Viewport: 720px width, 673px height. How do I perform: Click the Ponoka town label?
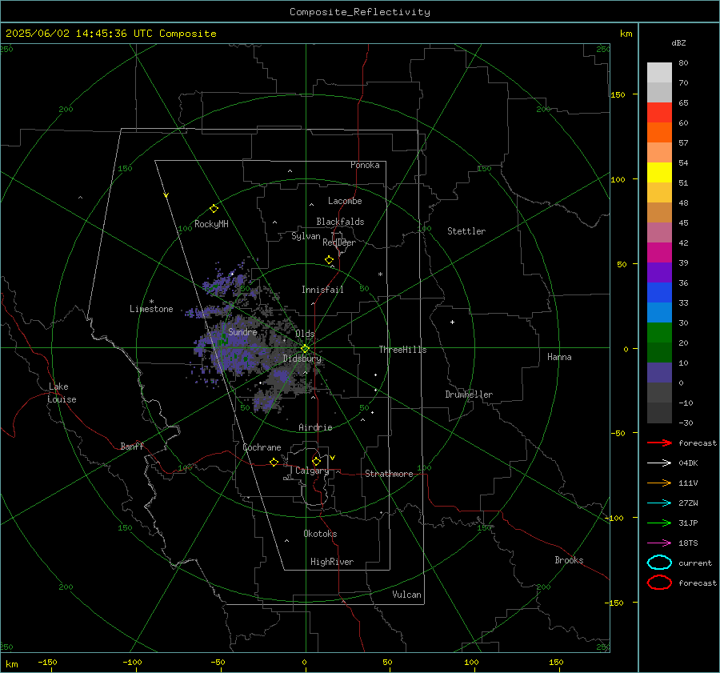pyautogui.click(x=365, y=165)
